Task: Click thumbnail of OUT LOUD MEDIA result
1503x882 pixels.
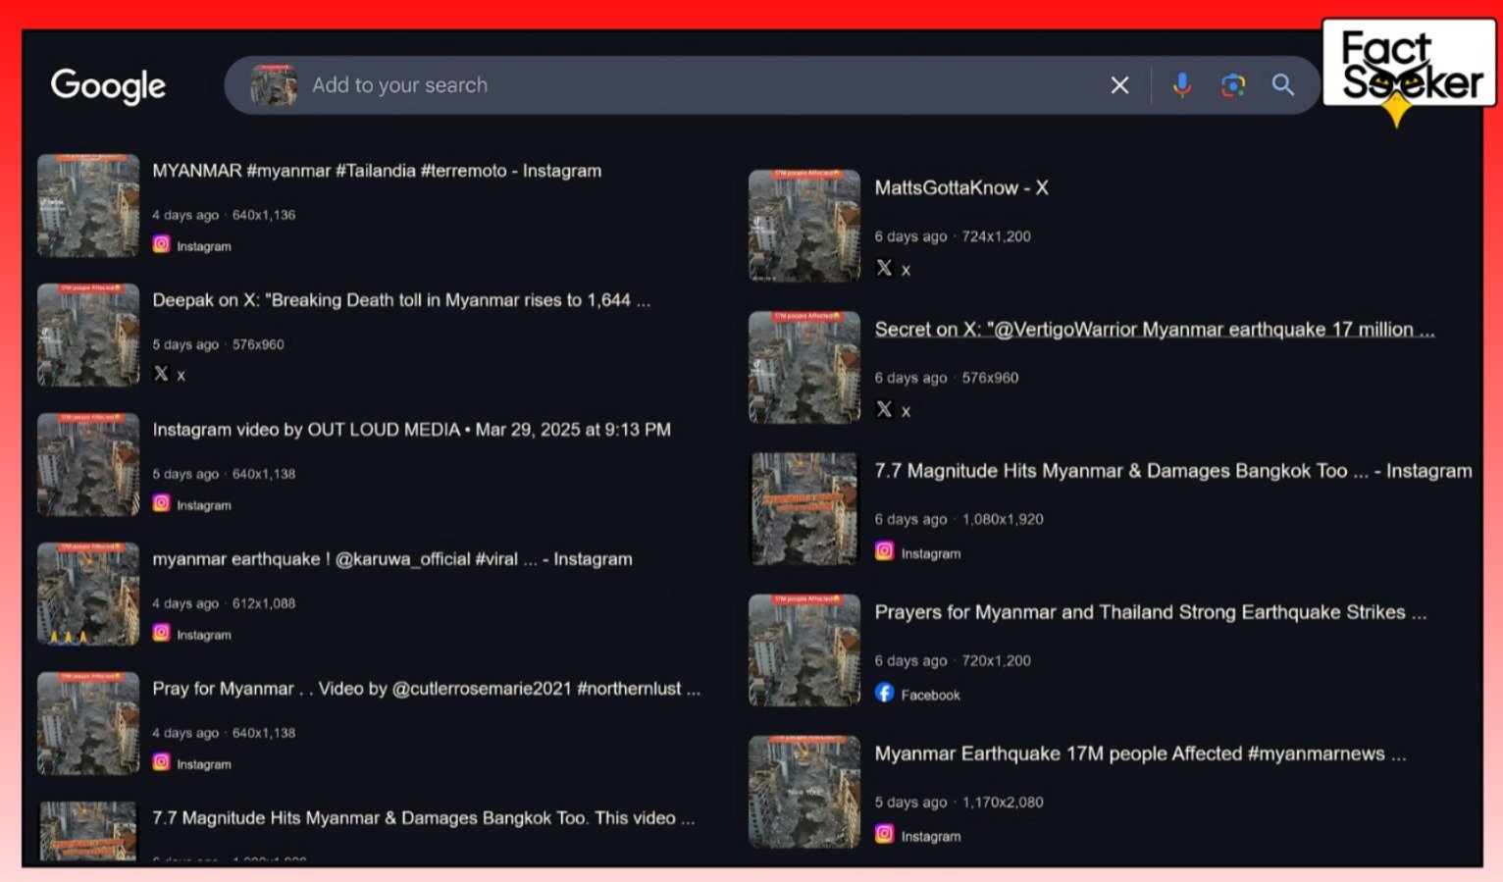Action: [88, 464]
